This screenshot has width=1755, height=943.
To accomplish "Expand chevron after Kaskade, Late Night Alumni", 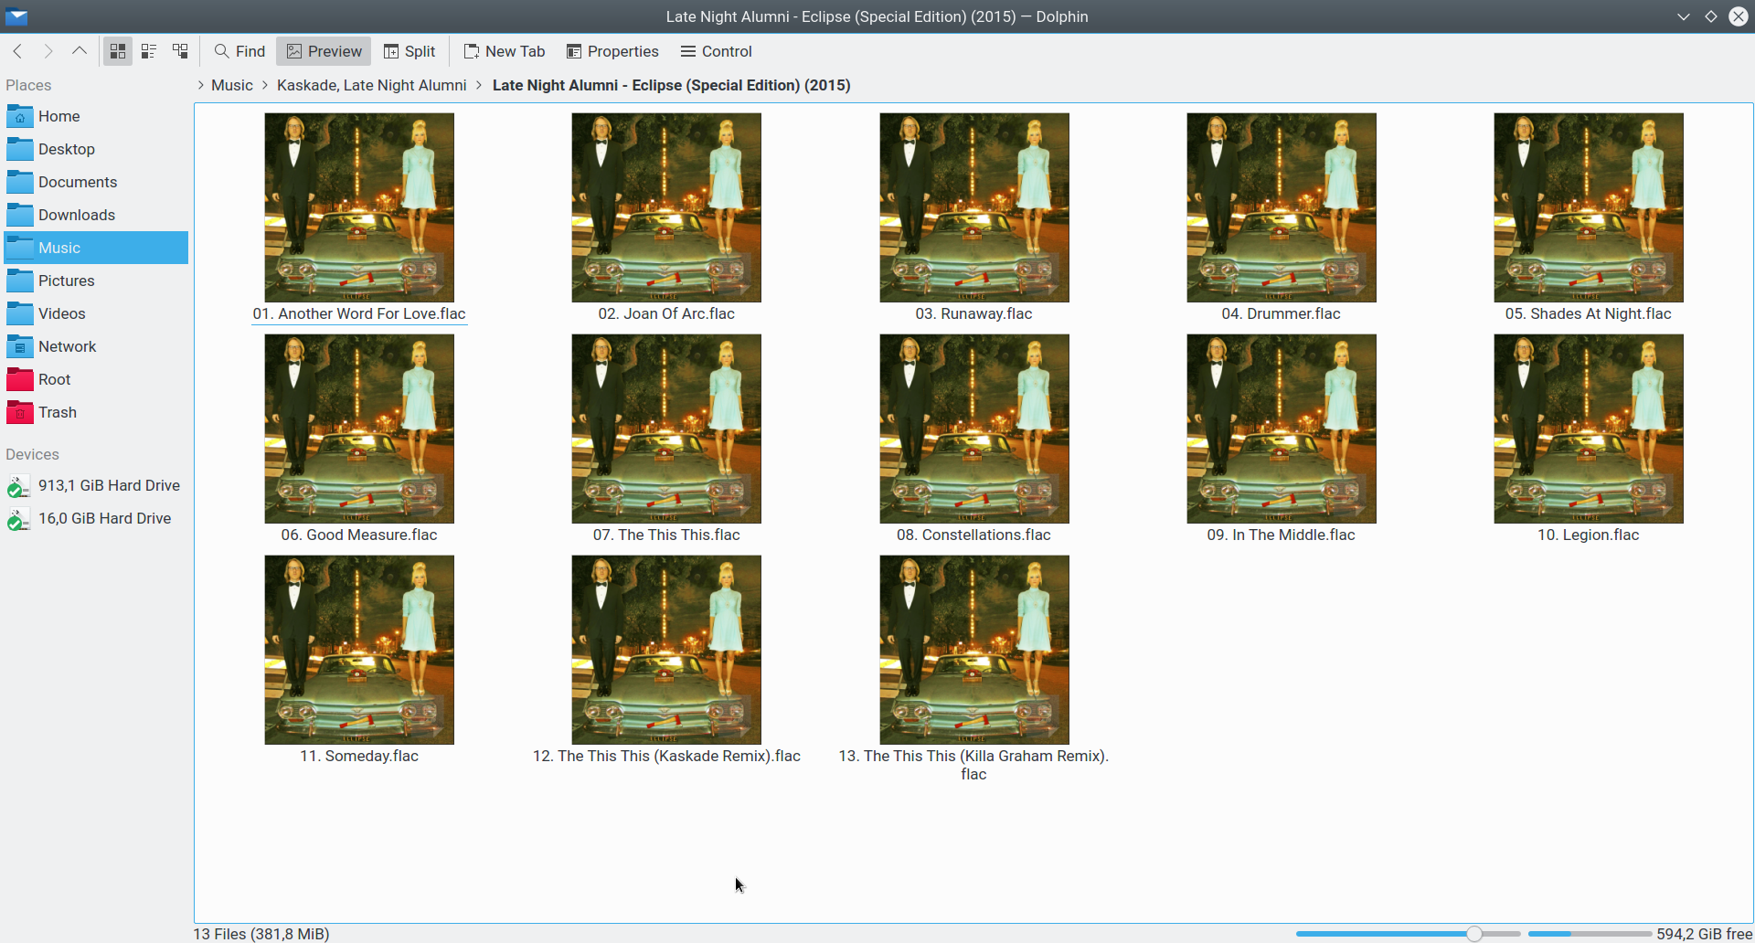I will (479, 85).
